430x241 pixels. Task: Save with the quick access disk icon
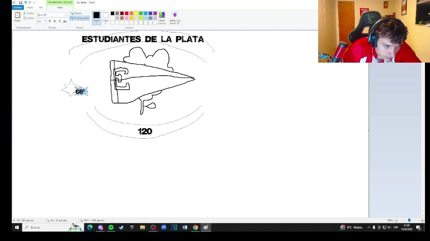(20, 2)
